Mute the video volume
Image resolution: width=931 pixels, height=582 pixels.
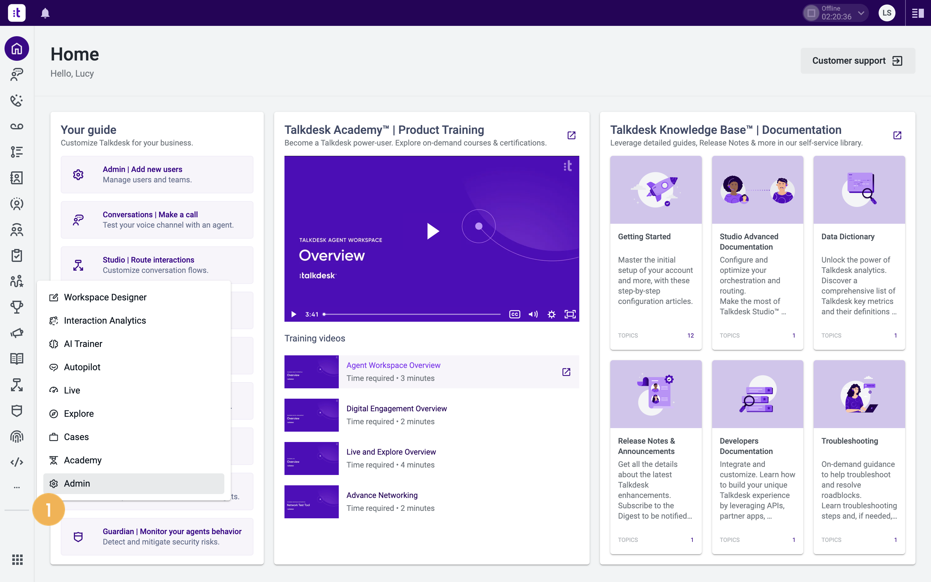click(533, 314)
